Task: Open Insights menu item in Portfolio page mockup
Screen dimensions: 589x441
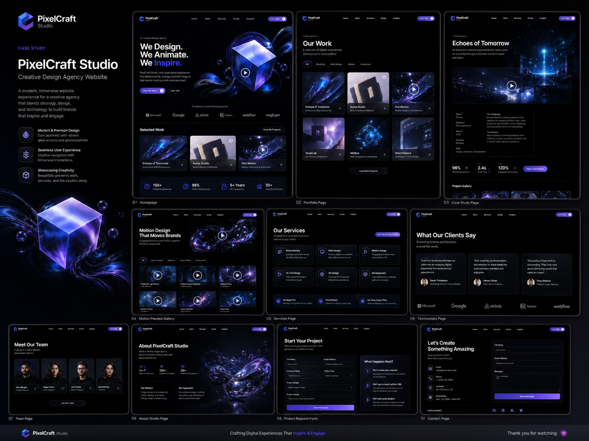Action: 396,18
